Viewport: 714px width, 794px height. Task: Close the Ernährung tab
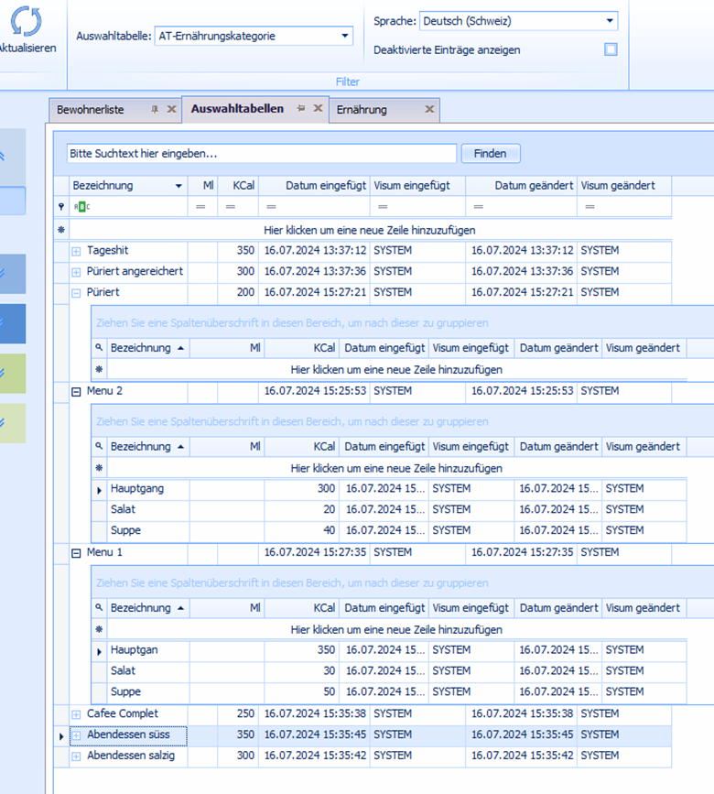pos(429,110)
